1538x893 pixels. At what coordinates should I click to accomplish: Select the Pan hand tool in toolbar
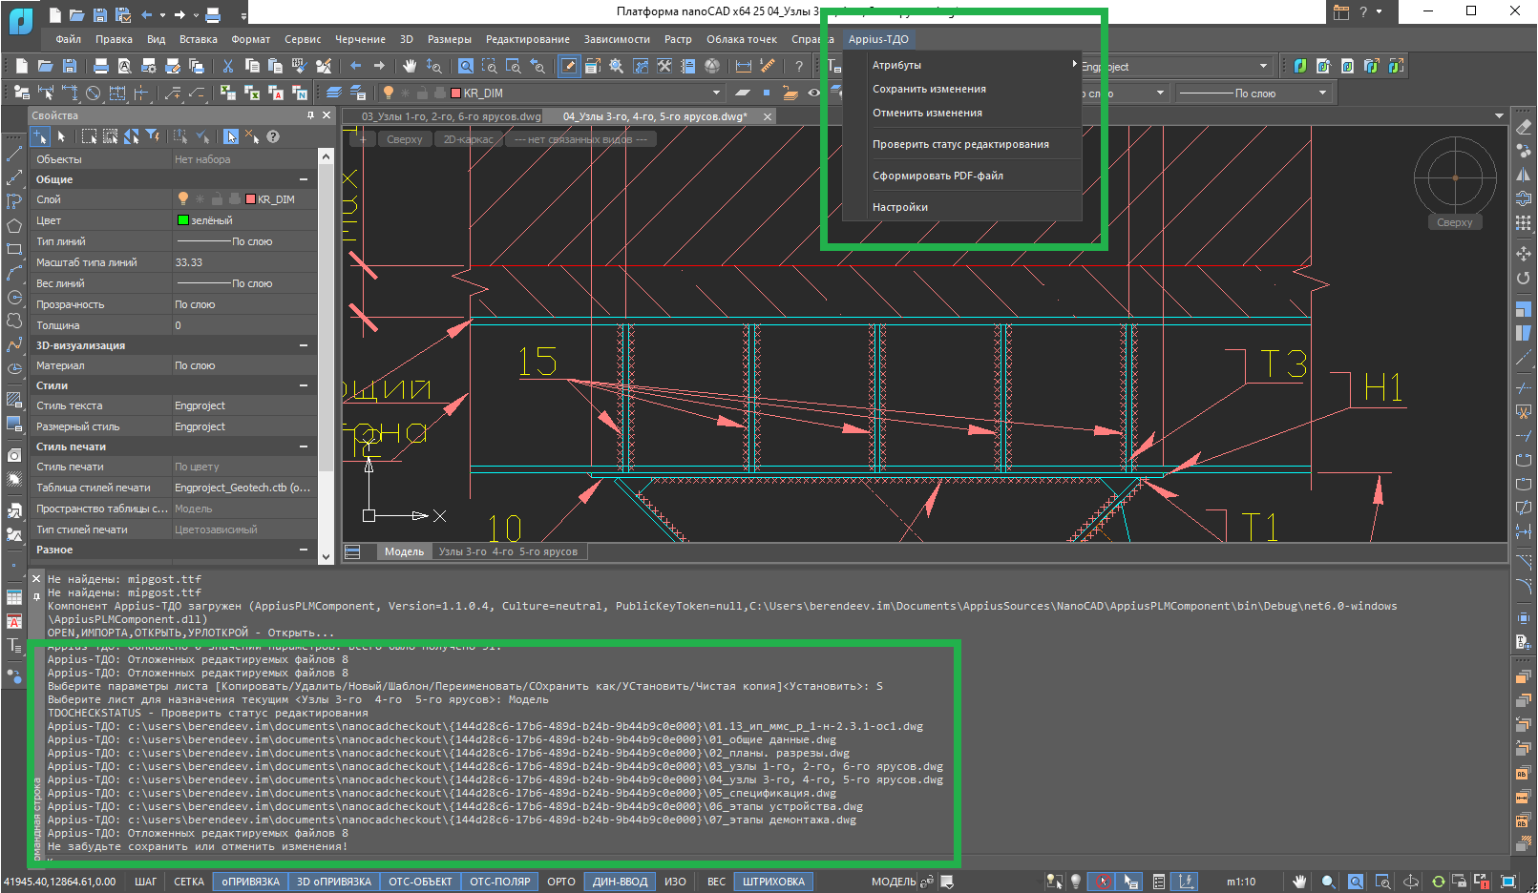410,66
